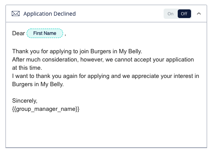Click the {{group_manager_name}} variable text

coord(46,109)
